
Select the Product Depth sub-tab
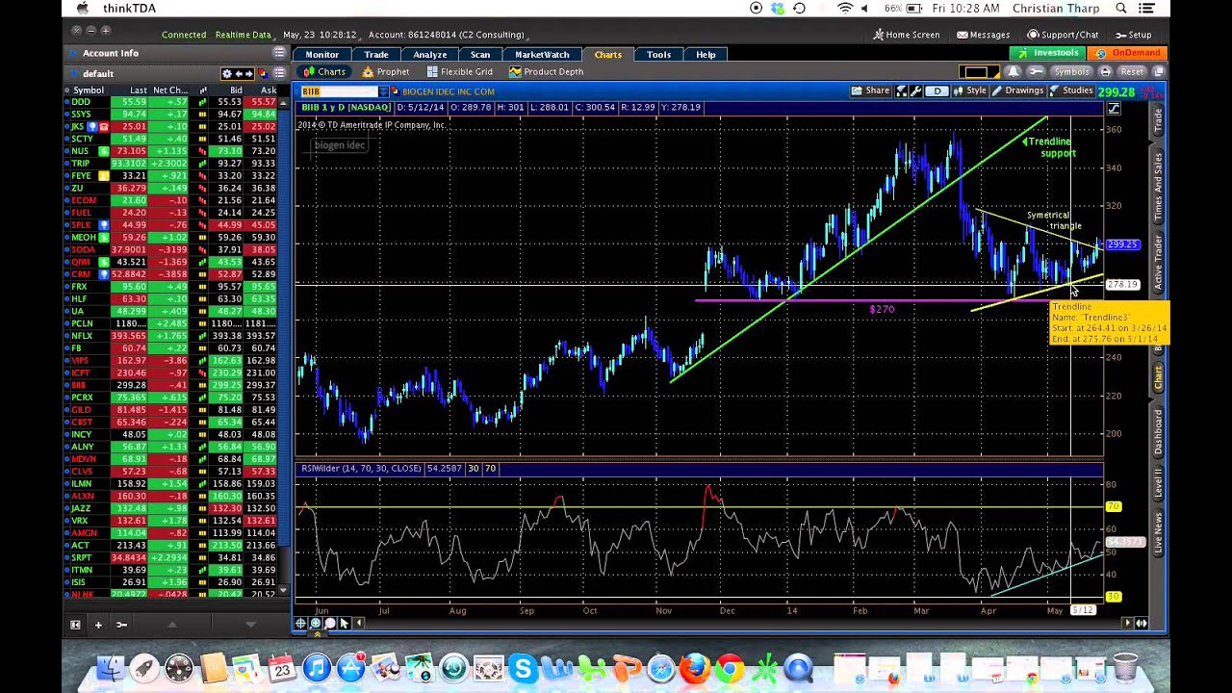point(546,71)
